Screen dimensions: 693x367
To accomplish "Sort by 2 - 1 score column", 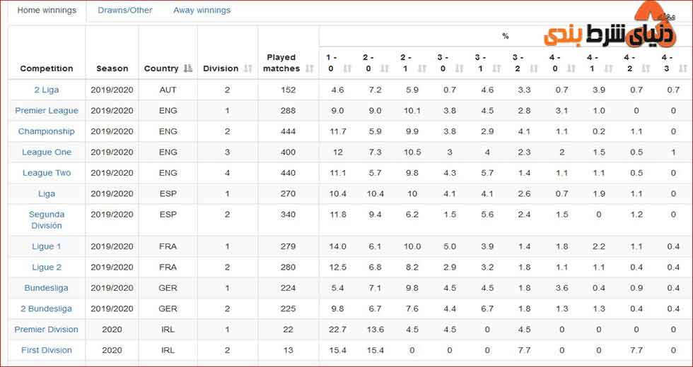I will 422,68.
